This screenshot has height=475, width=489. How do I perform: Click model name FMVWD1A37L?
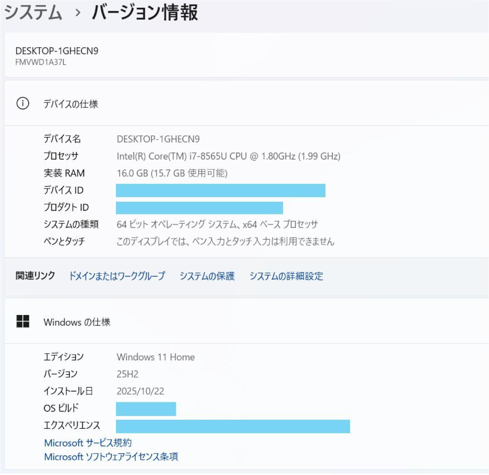(x=41, y=62)
